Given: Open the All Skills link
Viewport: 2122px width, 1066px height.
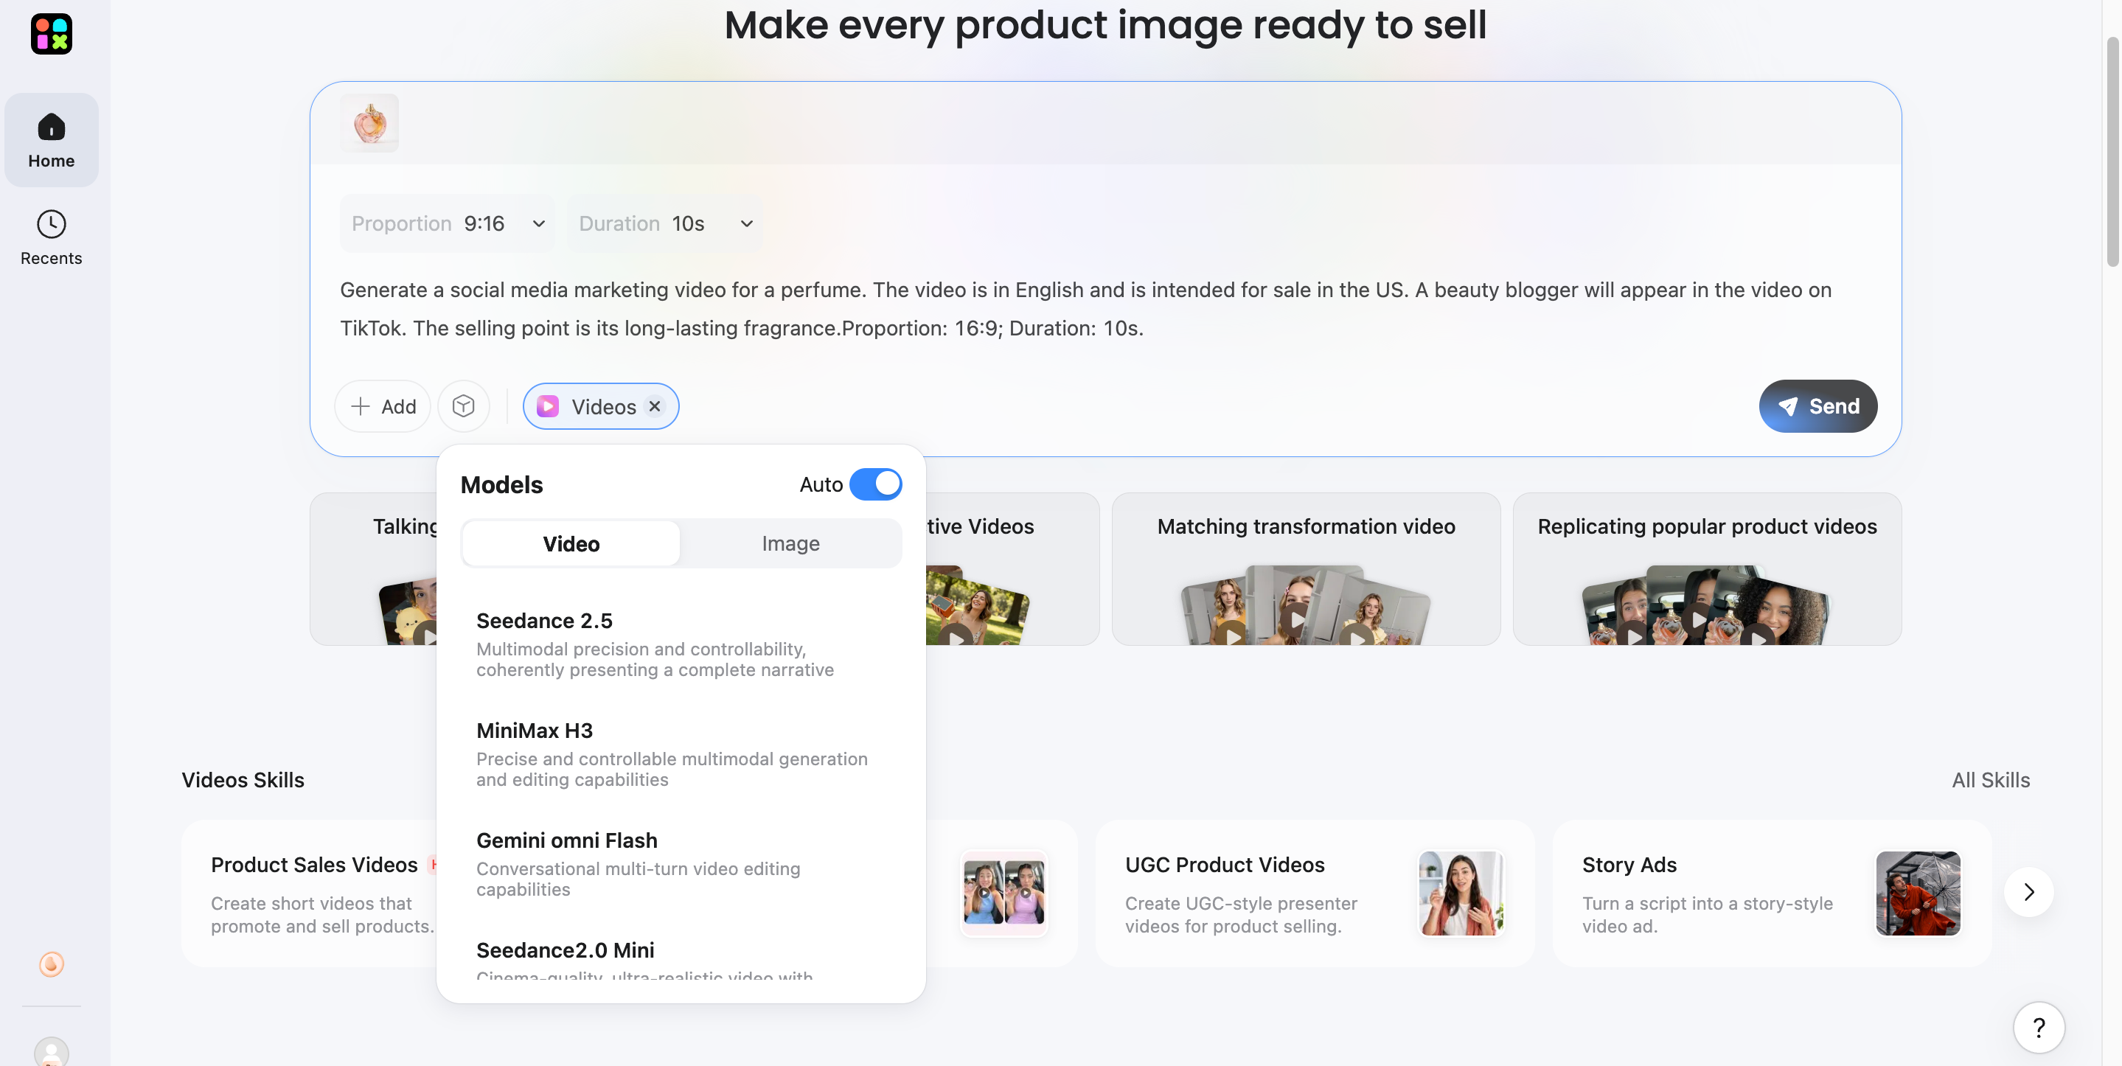Looking at the screenshot, I should point(1991,780).
